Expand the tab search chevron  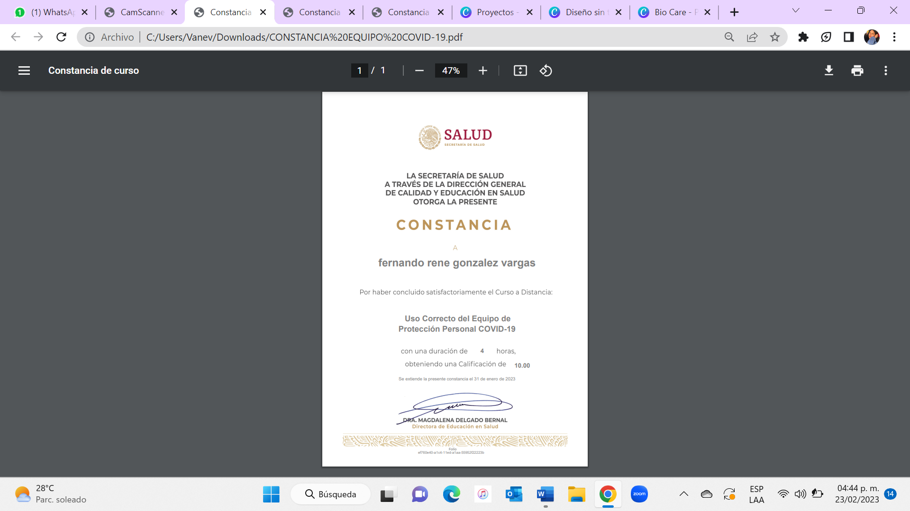[x=796, y=11]
